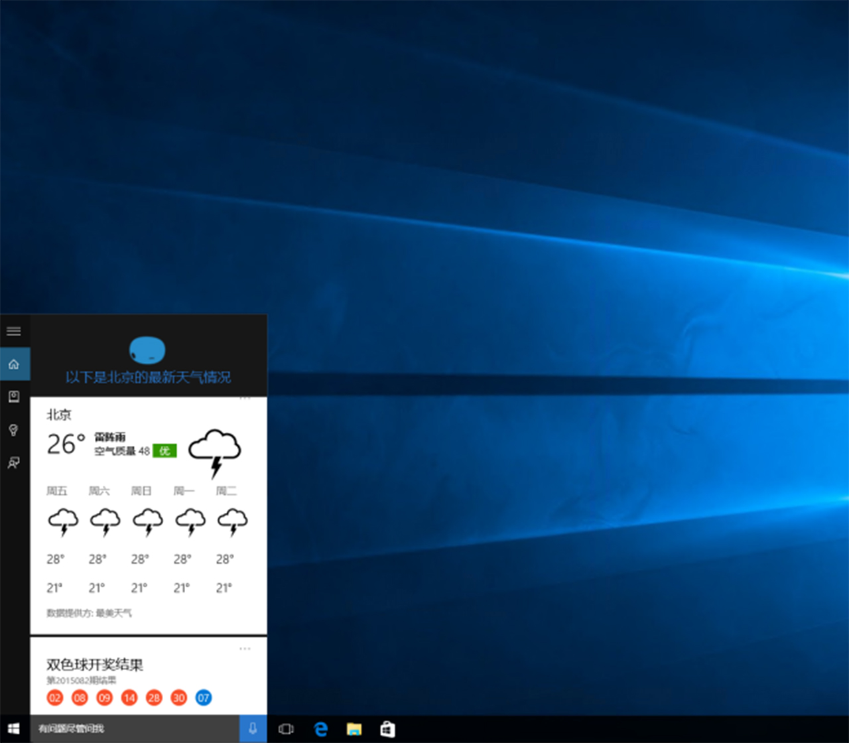The width and height of the screenshot is (849, 743).
Task: Click the thunderstorm weather icon
Action: click(x=214, y=452)
